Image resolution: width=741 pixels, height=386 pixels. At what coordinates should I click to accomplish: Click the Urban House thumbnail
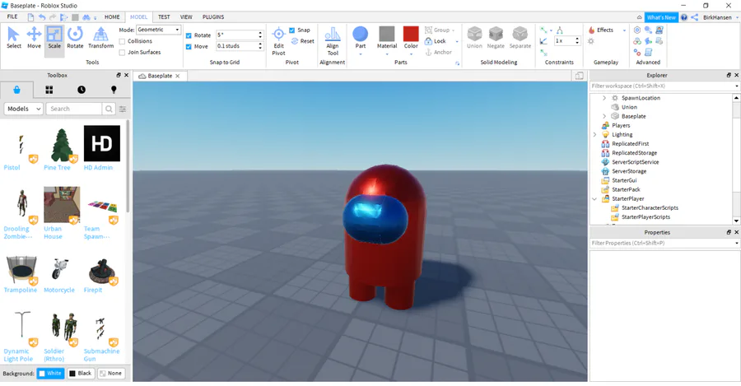pyautogui.click(x=62, y=205)
